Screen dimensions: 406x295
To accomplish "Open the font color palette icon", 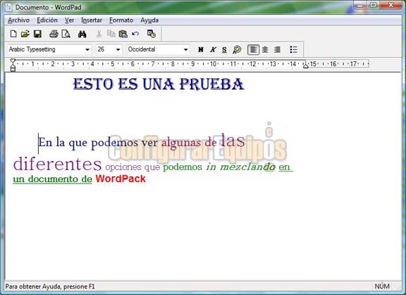I will click(237, 49).
